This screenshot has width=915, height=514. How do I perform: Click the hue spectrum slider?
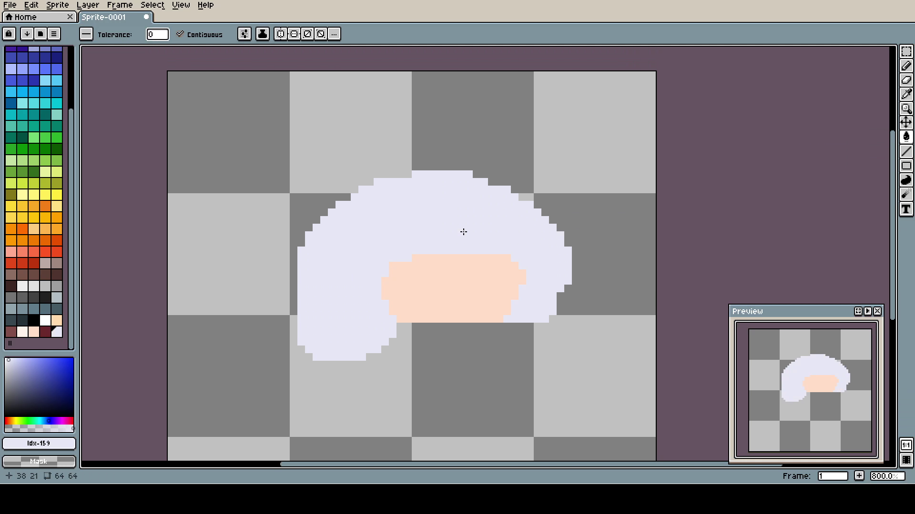coord(39,421)
